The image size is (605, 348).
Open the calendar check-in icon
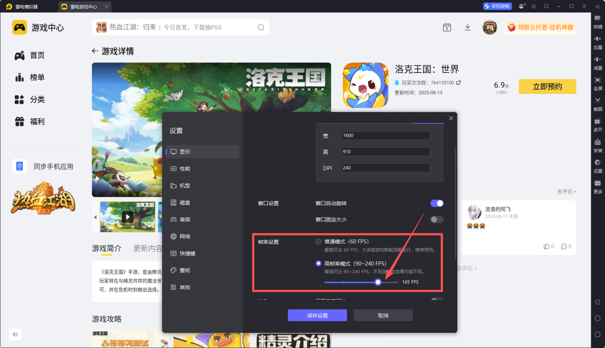(447, 27)
